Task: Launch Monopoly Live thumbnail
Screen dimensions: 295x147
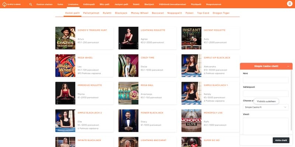Action: (x=191, y=121)
